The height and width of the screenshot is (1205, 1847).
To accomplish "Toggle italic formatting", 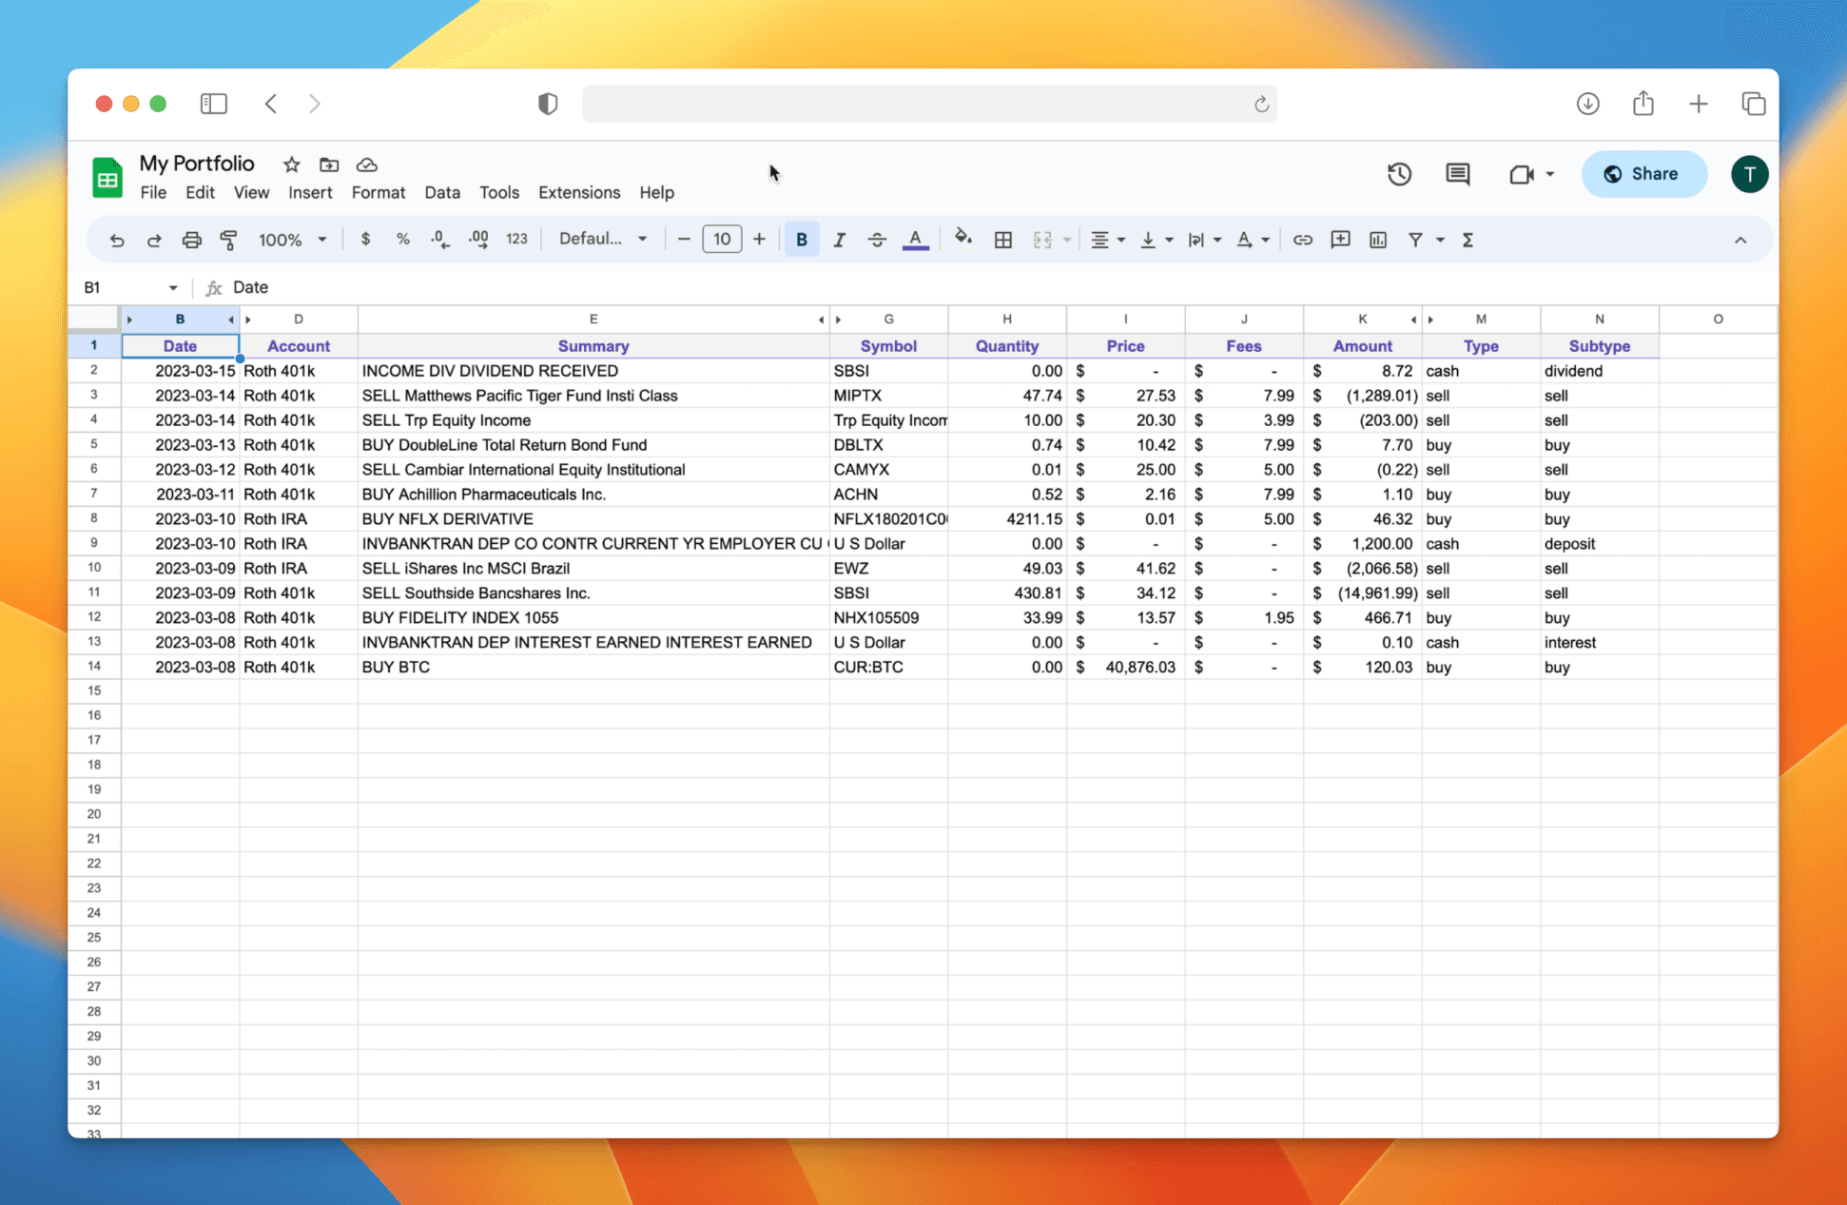I will point(840,240).
